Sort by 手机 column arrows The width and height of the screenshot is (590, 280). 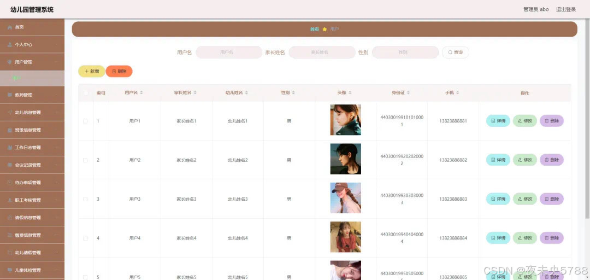pos(458,93)
